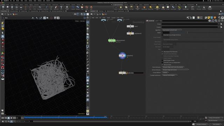Image resolution: width=224 pixels, height=126 pixels.
Task: Add a Gamepad Camera from the shelf
Action: tap(210, 8)
